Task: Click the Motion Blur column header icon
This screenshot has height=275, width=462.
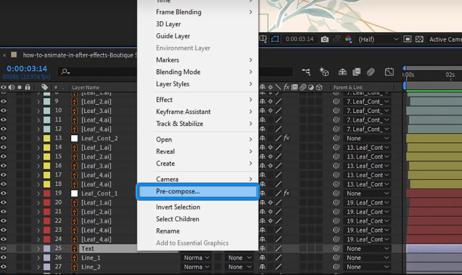Action: tap(303, 87)
